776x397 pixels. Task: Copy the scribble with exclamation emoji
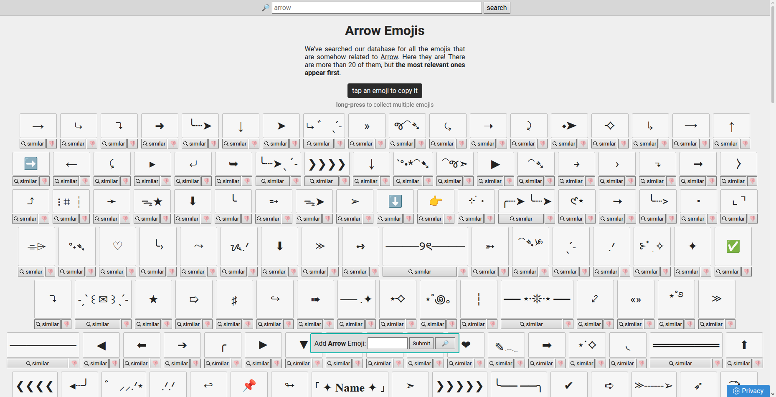coord(239,246)
